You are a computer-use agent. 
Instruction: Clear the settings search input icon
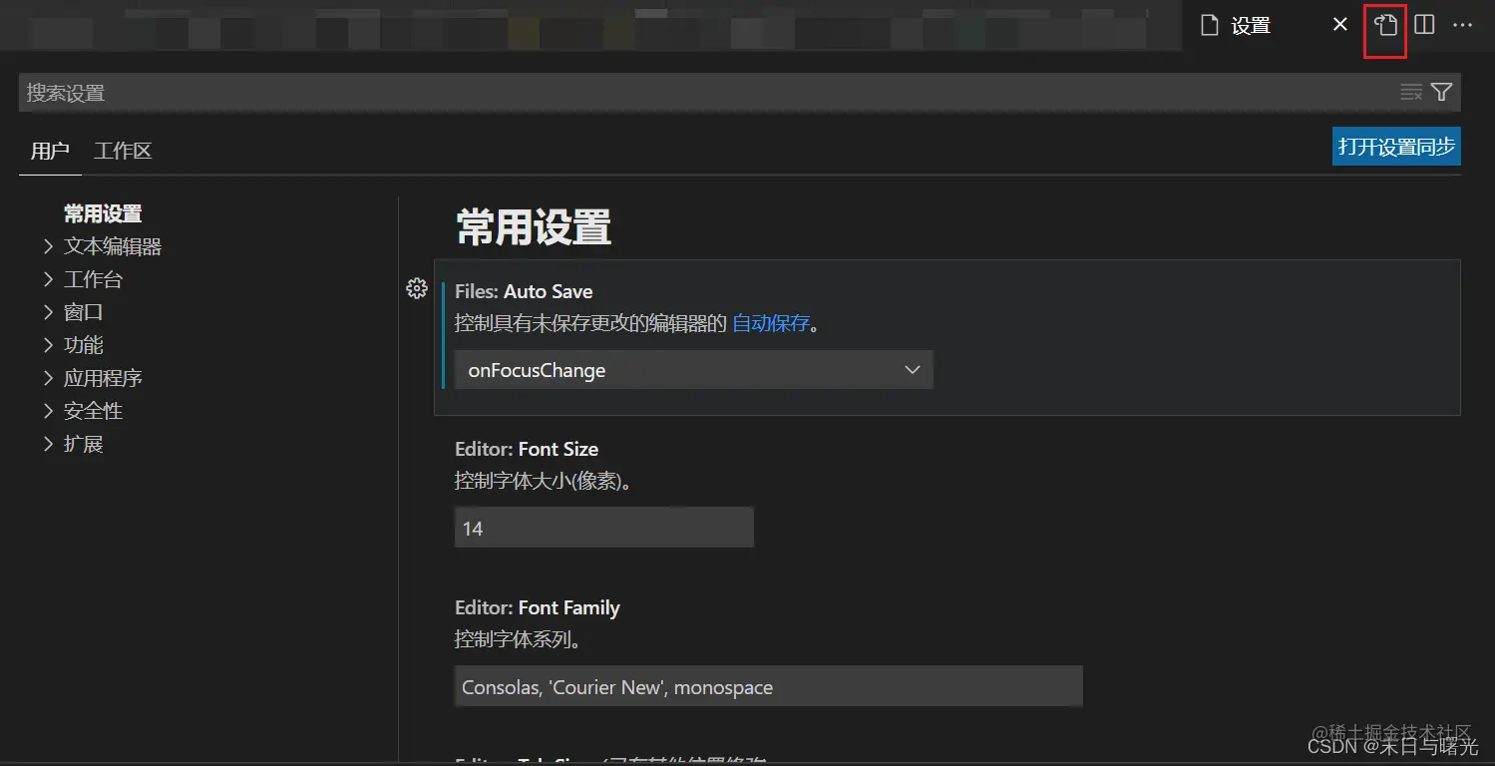[1411, 93]
